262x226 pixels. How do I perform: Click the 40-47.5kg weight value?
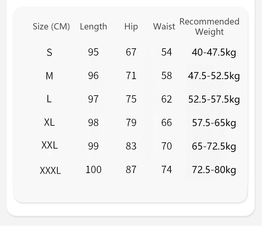(x=214, y=52)
